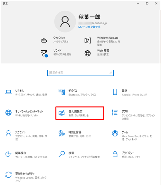This screenshot has height=189, width=161.
Task: Minimize the 設定 window
Action: point(138,3)
